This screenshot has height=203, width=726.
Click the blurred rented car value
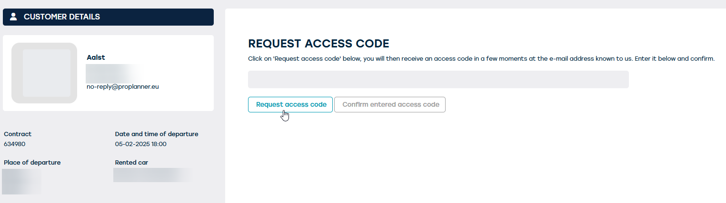click(152, 175)
